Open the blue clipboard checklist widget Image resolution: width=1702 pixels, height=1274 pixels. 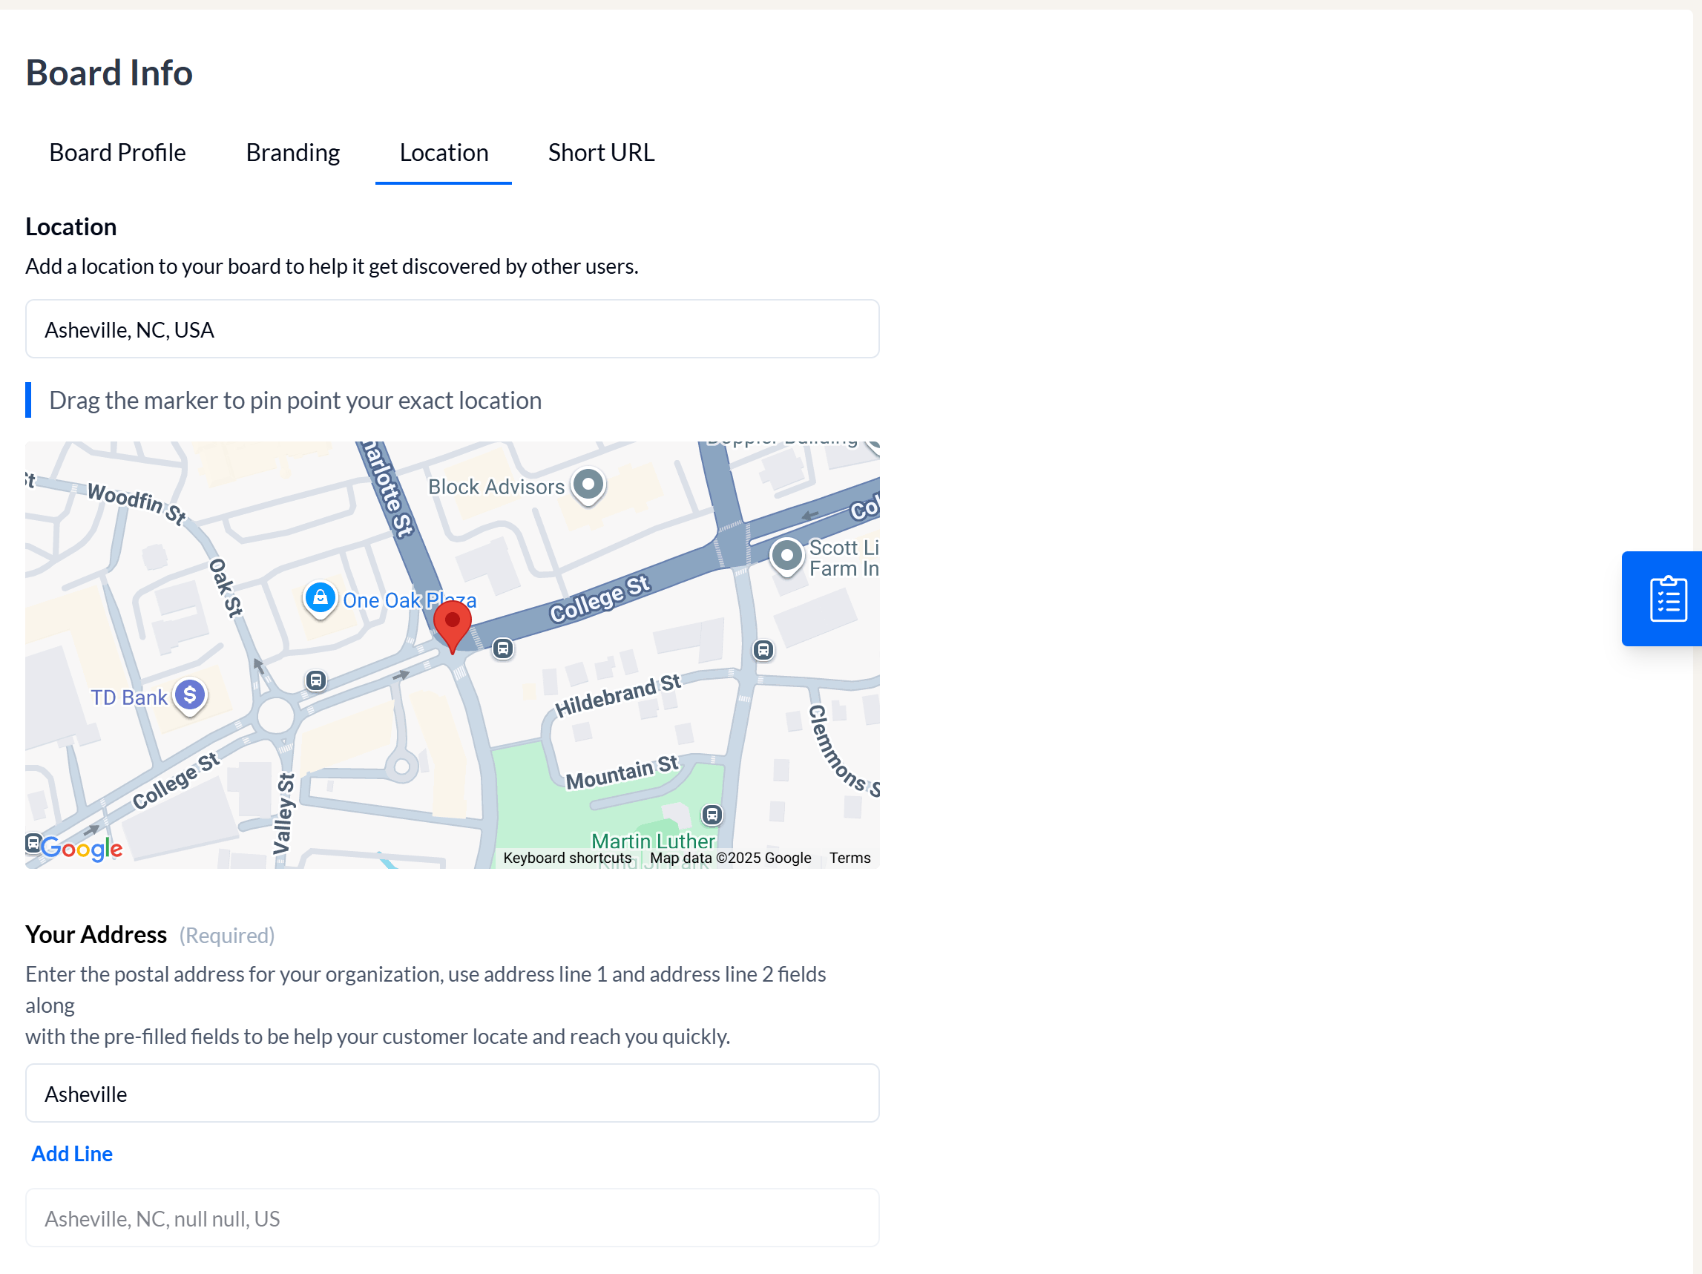pos(1666,599)
